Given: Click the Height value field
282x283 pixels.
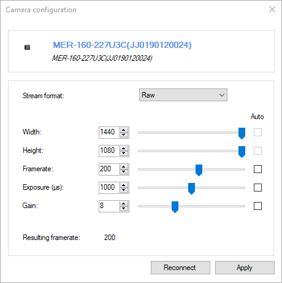Looking at the screenshot, I should (109, 151).
